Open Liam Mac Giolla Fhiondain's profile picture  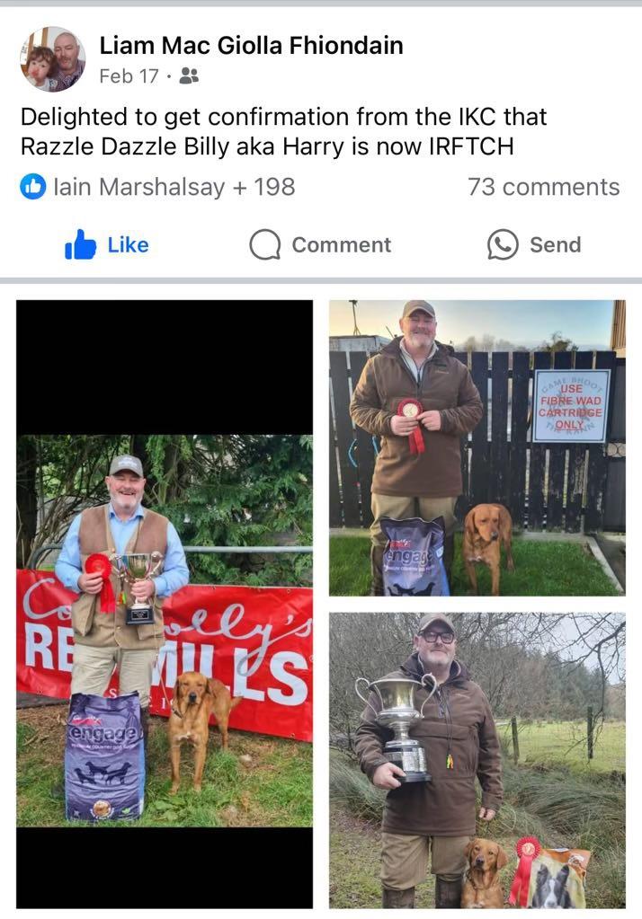tap(53, 59)
